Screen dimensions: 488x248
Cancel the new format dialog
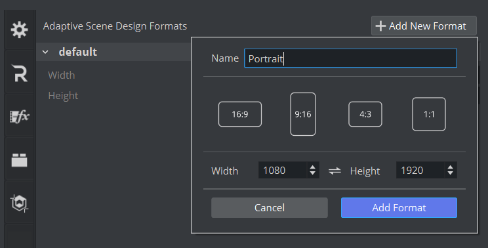click(x=270, y=207)
